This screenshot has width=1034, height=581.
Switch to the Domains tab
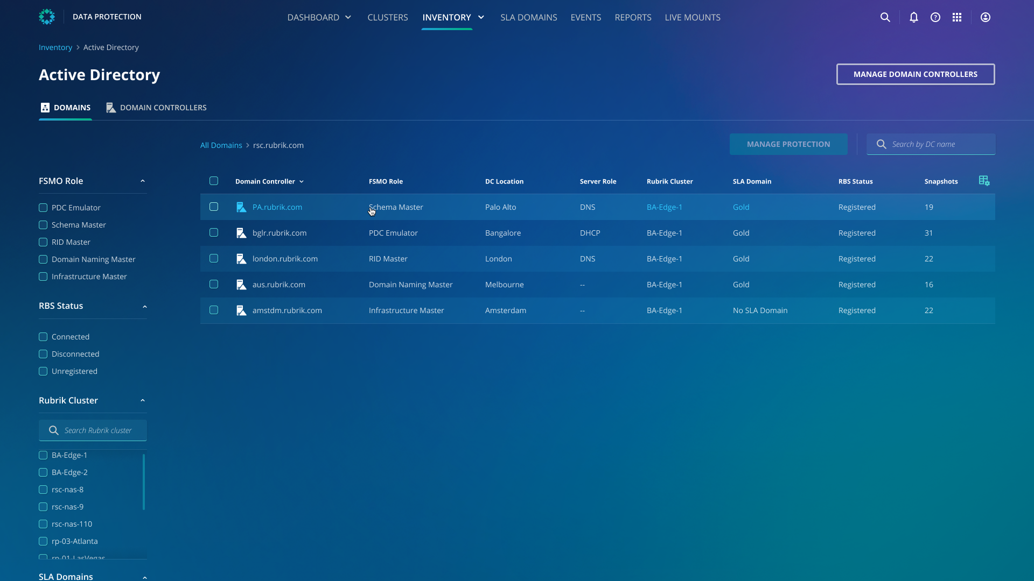click(65, 108)
